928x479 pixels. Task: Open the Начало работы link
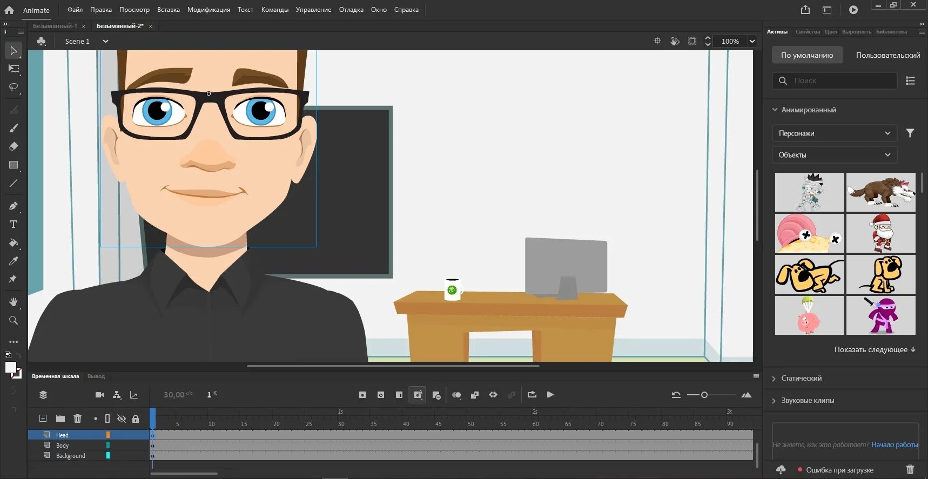coord(895,445)
